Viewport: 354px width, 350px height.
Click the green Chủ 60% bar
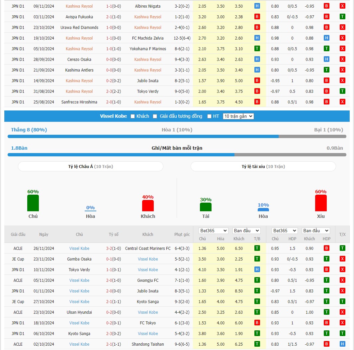click(33, 203)
